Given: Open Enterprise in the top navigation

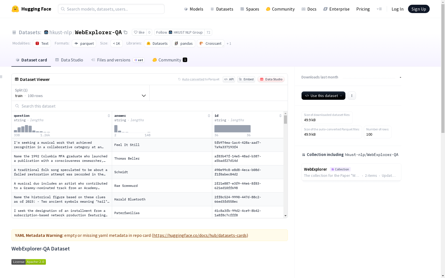Looking at the screenshot, I should 336,9.
